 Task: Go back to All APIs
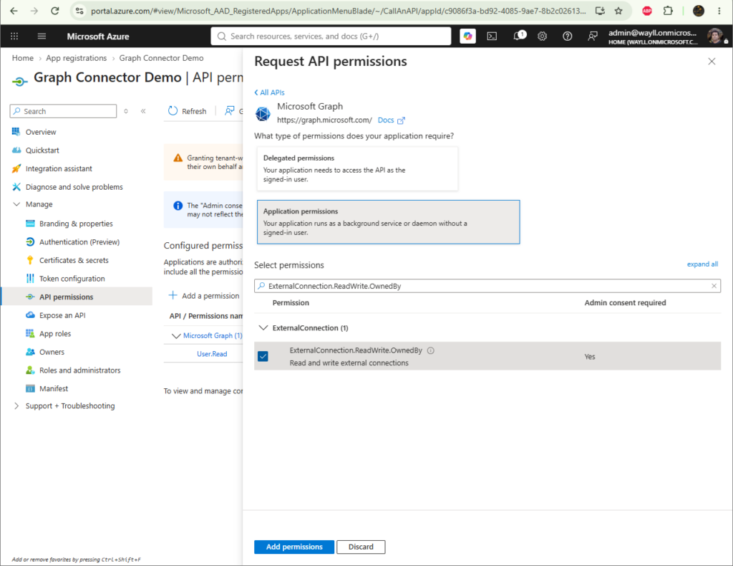tap(269, 92)
